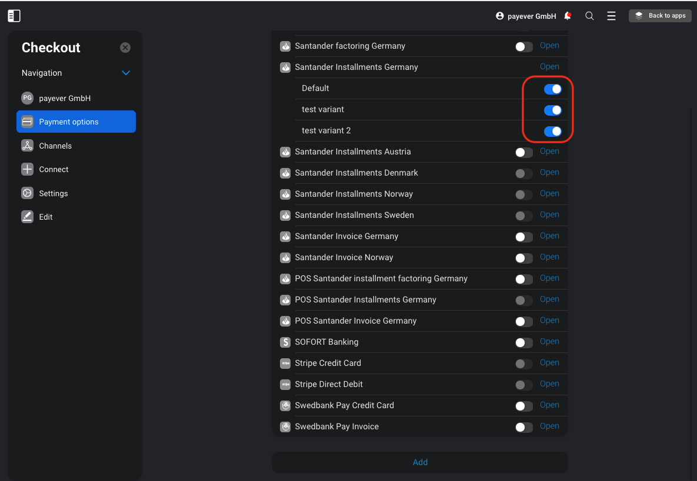697x481 pixels.
Task: Click the Santander Installments Austria logo icon
Action: tap(285, 152)
